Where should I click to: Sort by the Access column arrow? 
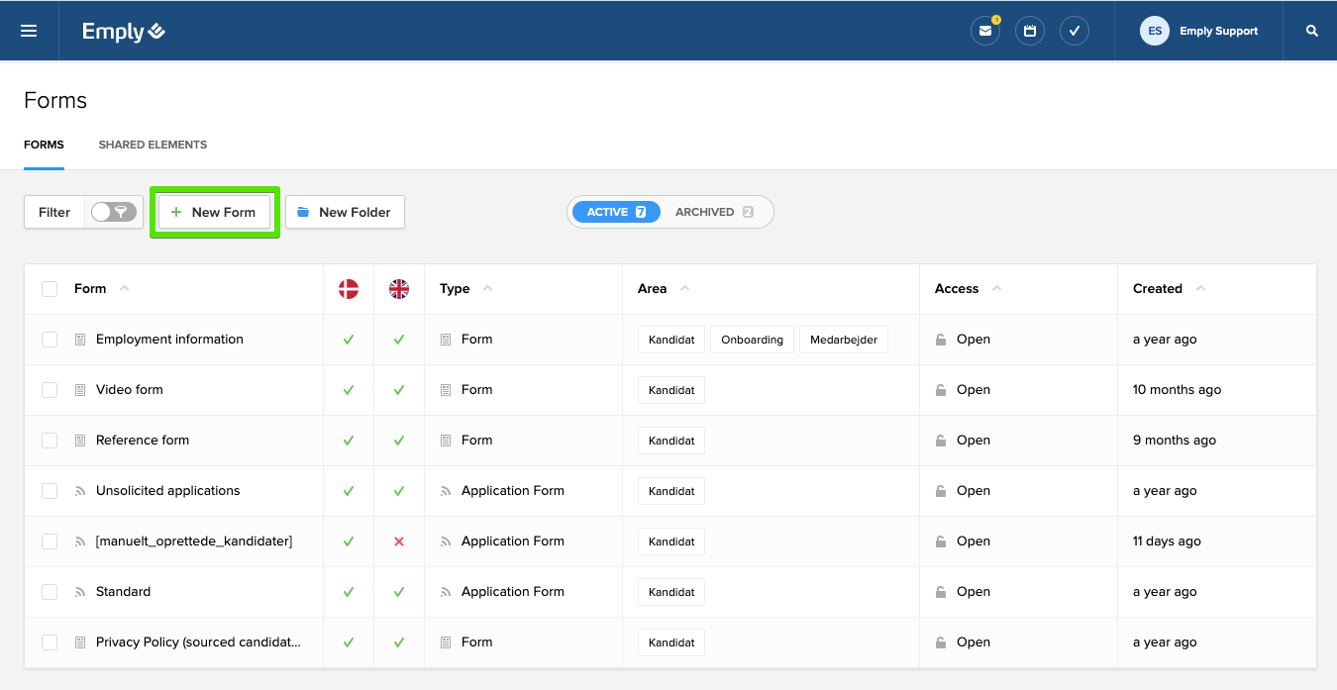point(996,289)
